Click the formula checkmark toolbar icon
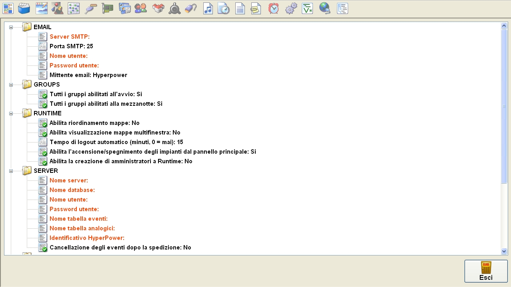The height and width of the screenshot is (287, 511). [307, 8]
